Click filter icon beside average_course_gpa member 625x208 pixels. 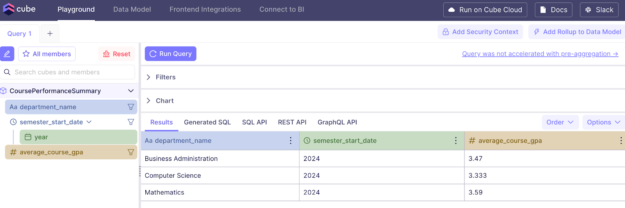point(131,152)
